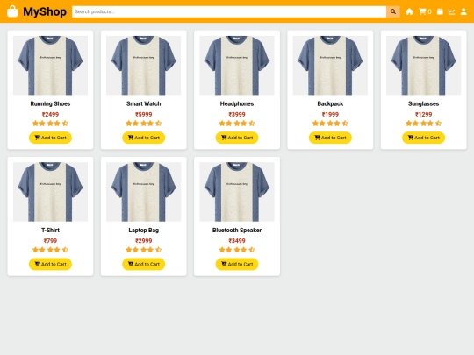This screenshot has width=474, height=355.
Task: Go to Home via house icon
Action: point(409,11)
